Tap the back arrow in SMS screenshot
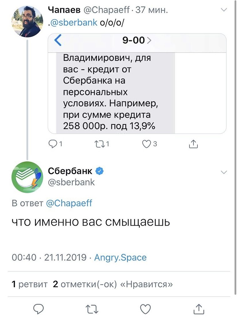 coord(58,41)
